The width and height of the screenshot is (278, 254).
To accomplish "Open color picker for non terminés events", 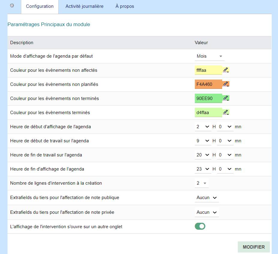I will 226,98.
